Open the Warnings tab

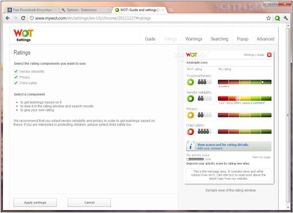pos(194,39)
